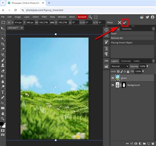Select the Brush tool
Screen dimensions: 156x146
(x=3, y=60)
